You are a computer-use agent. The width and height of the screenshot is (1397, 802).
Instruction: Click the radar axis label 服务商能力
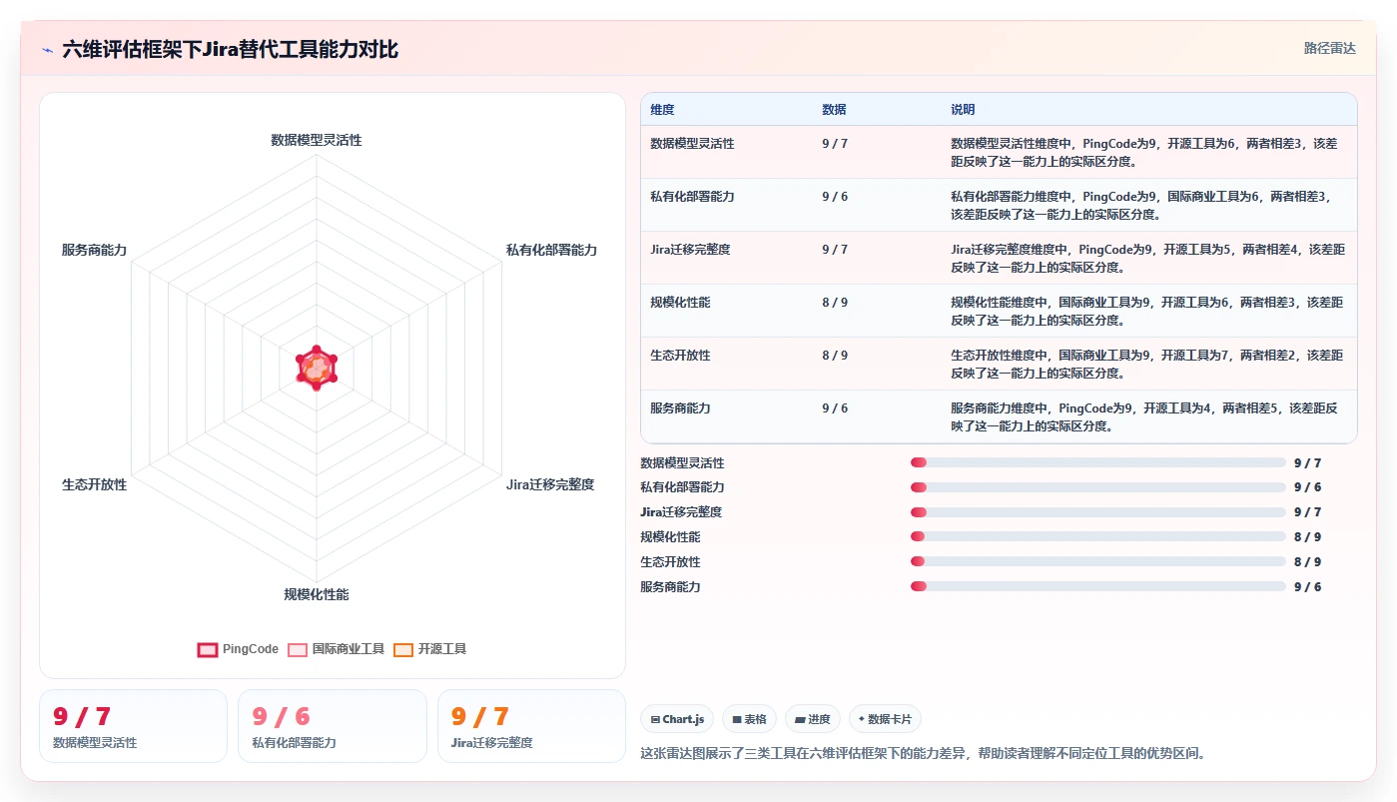point(95,250)
